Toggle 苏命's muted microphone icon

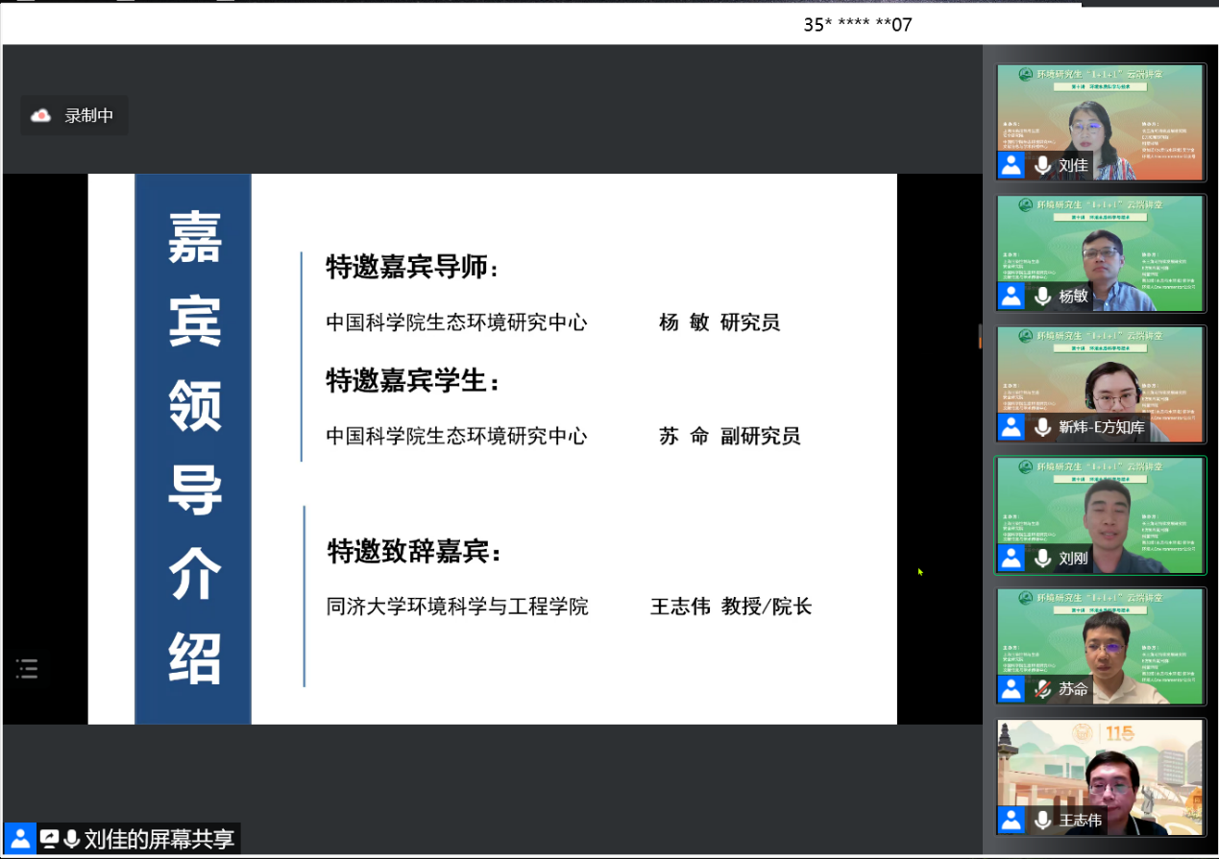click(1042, 689)
